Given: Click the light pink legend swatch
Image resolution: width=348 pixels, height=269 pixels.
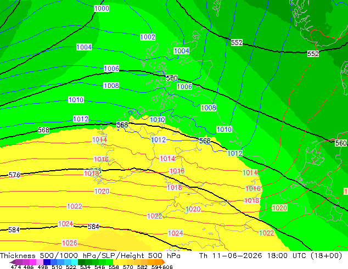Looking at the screenshot, I should pos(40,262).
